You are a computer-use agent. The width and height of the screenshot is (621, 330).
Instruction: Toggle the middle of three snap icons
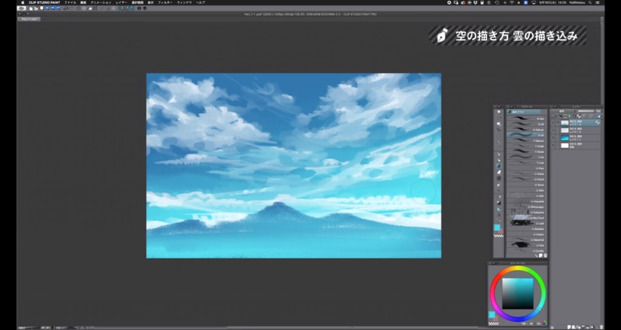point(127,8)
